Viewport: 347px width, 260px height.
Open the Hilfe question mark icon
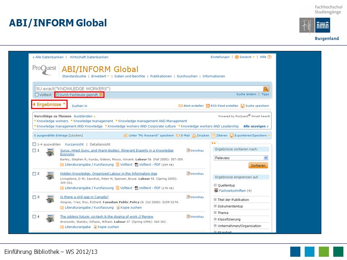pyautogui.click(x=269, y=57)
